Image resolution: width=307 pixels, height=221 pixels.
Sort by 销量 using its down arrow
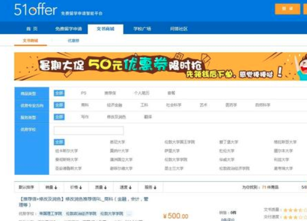tap(56, 187)
